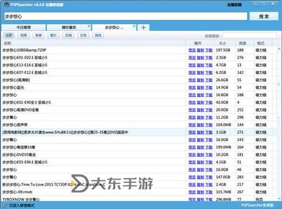Click 下载 for the 26.6GB result

click(209, 80)
